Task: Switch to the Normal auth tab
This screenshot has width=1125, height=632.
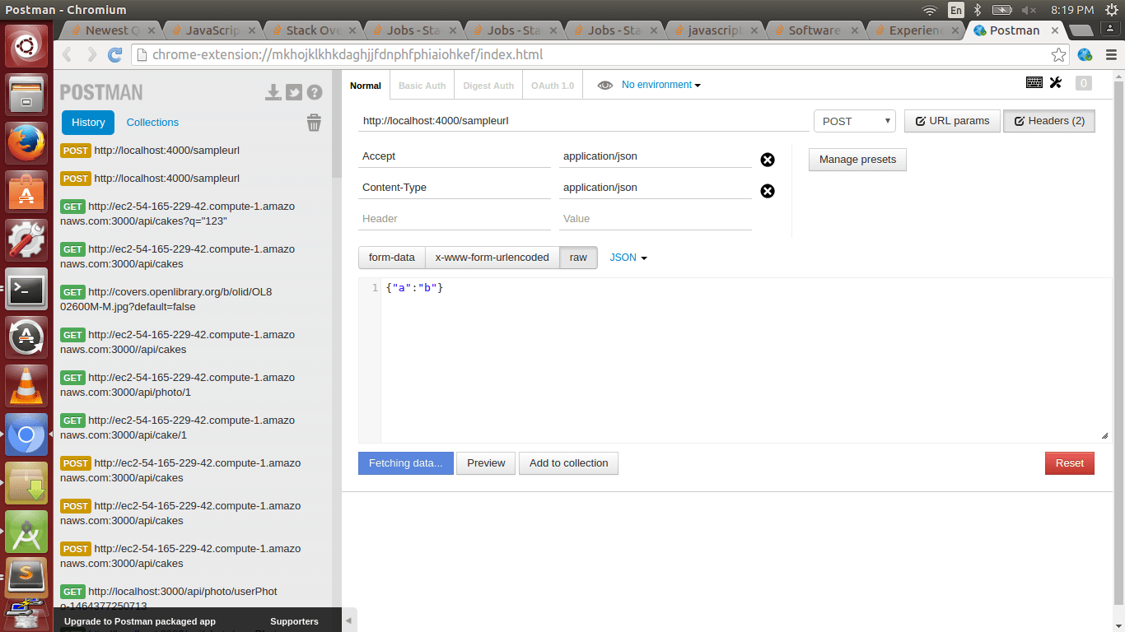Action: tap(366, 86)
